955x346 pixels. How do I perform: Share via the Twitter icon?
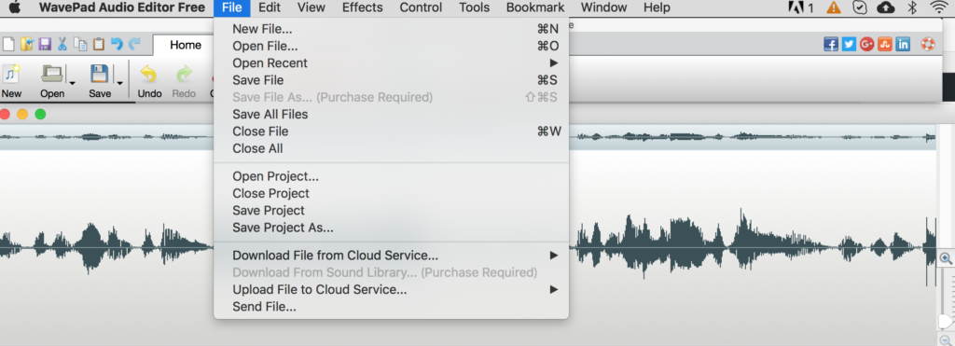(x=849, y=44)
